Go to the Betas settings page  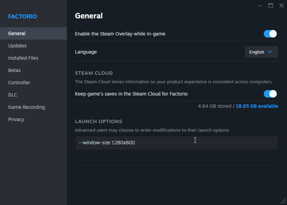14,70
